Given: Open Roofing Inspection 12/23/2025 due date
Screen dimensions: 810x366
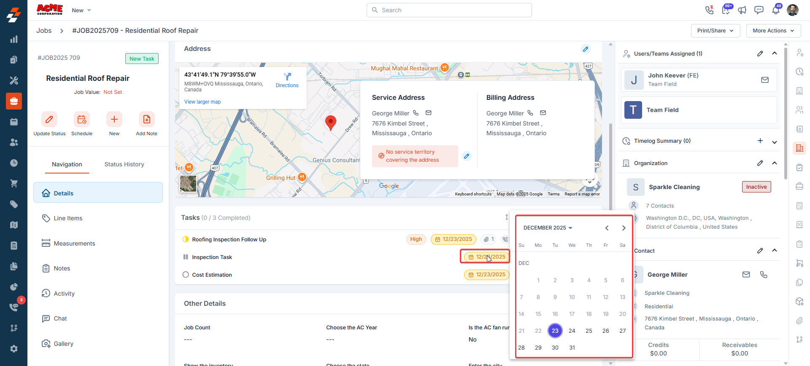Looking at the screenshot, I should pyautogui.click(x=454, y=239).
